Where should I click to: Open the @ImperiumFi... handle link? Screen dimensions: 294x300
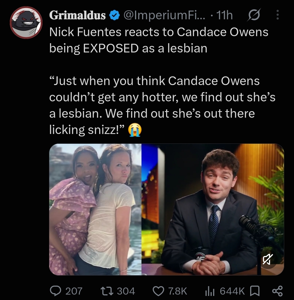pos(164,15)
